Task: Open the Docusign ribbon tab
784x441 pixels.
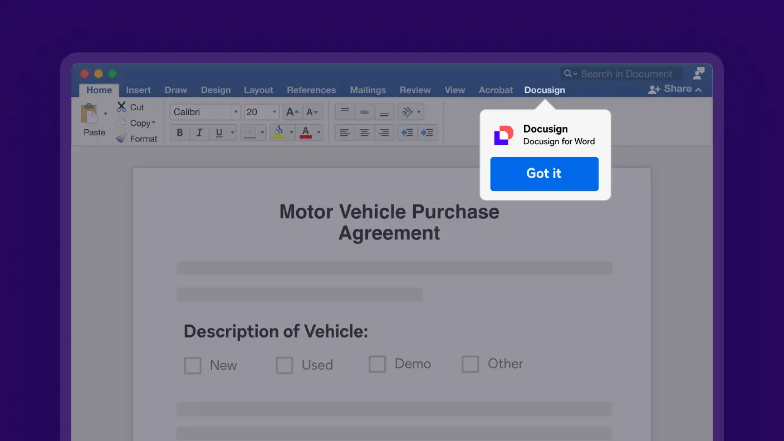Action: tap(545, 90)
